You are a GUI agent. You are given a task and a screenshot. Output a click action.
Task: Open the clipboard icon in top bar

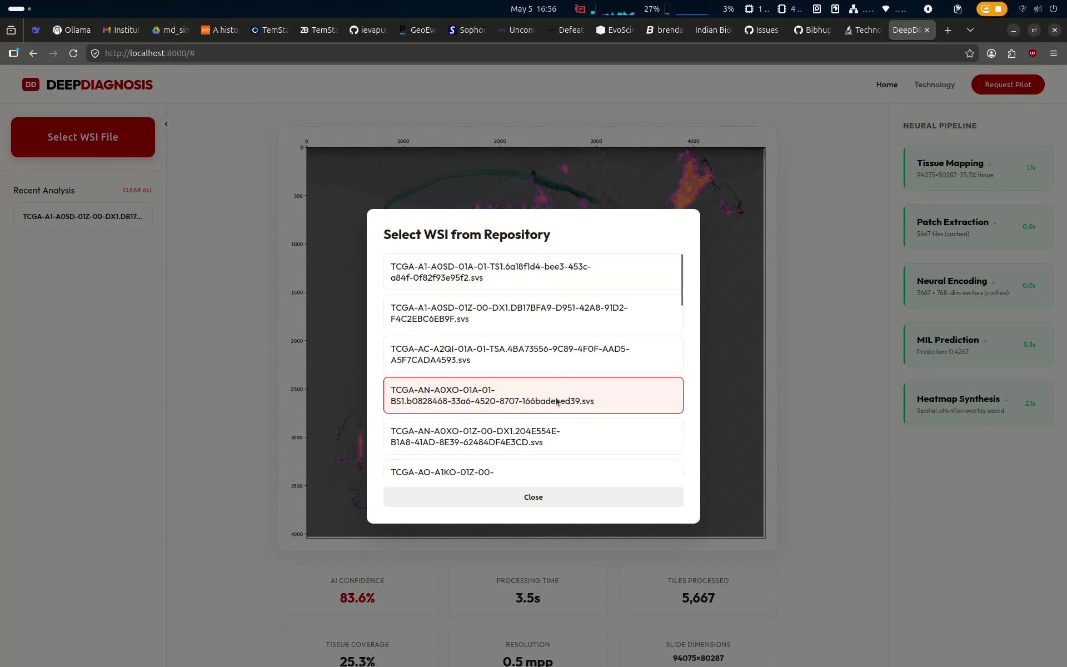pos(958,9)
